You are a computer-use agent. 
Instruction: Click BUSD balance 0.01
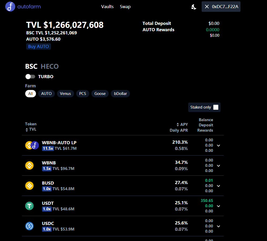[x=209, y=180]
